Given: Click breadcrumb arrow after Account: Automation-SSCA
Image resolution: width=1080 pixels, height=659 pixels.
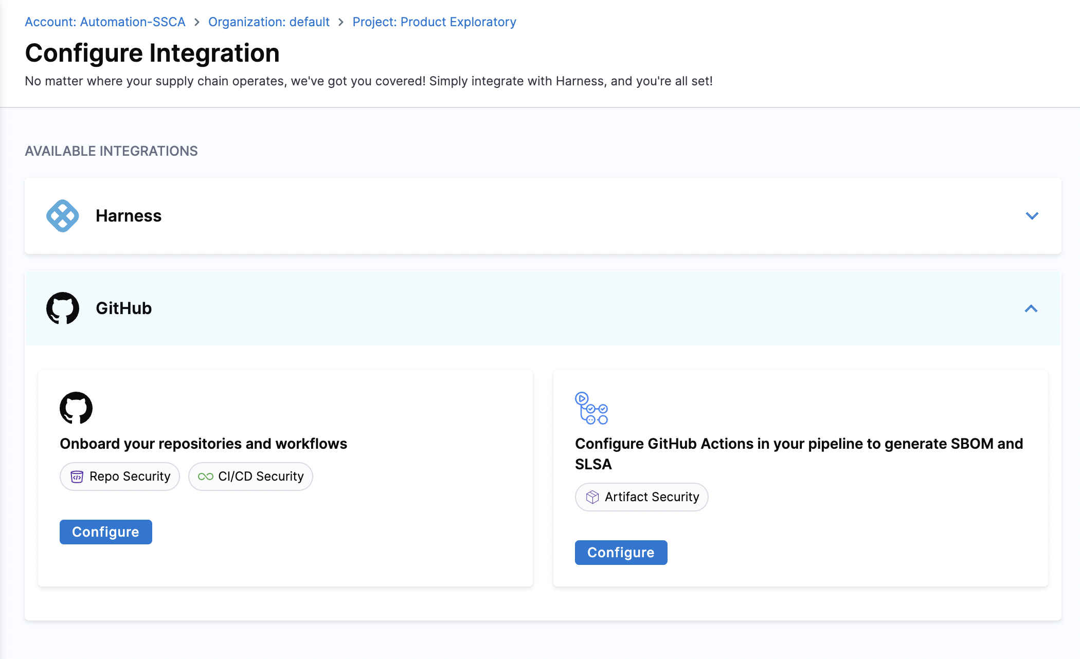Looking at the screenshot, I should click(x=197, y=22).
